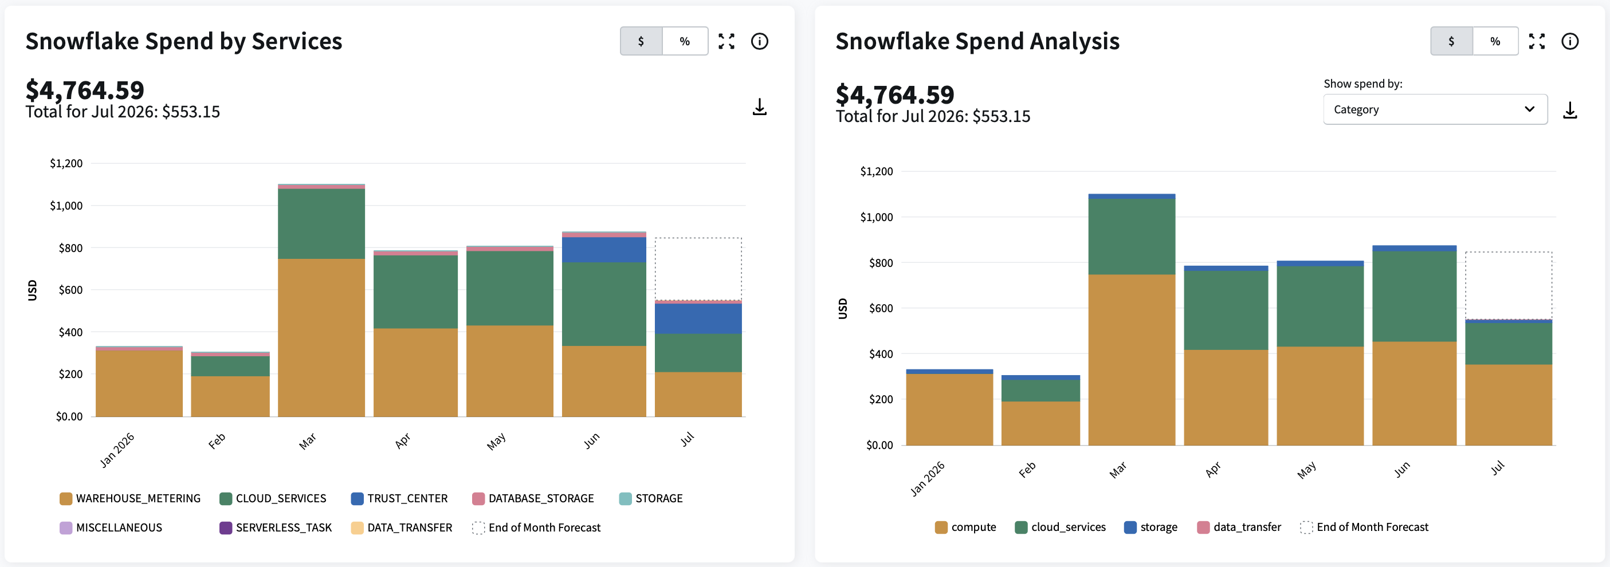Image resolution: width=1610 pixels, height=567 pixels.
Task: Select the May bar in Spend Analysis
Action: [x=1320, y=353]
